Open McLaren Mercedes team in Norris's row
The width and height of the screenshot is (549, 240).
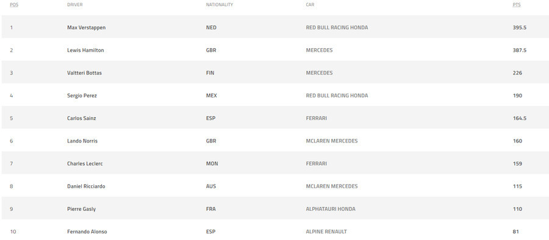click(x=332, y=141)
